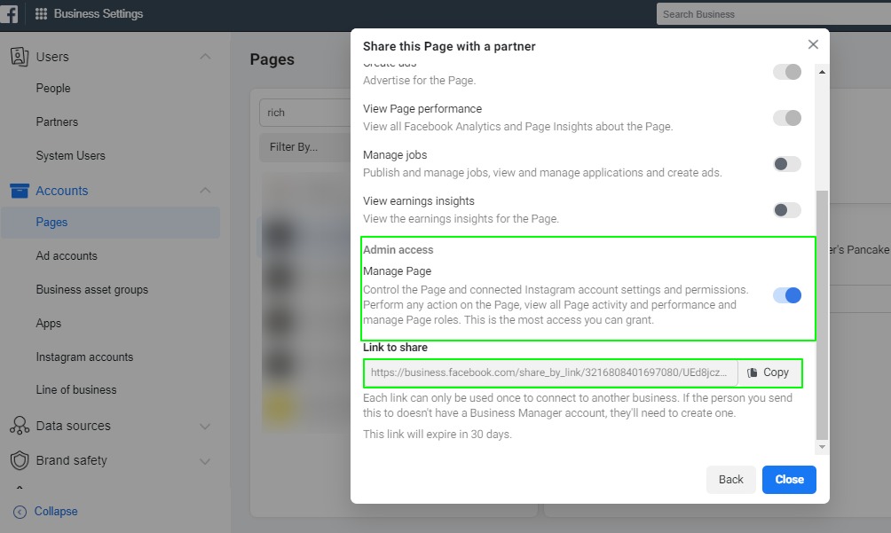Enable the Manage jobs toggle

(x=787, y=164)
